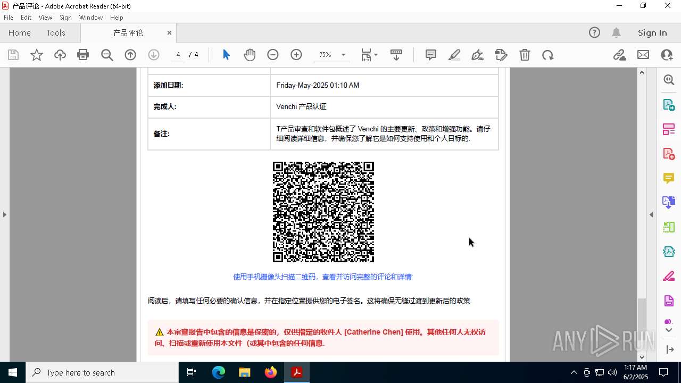This screenshot has width=681, height=383.
Task: Click the scroll up arrow of the document scrollbar
Action: click(642, 72)
